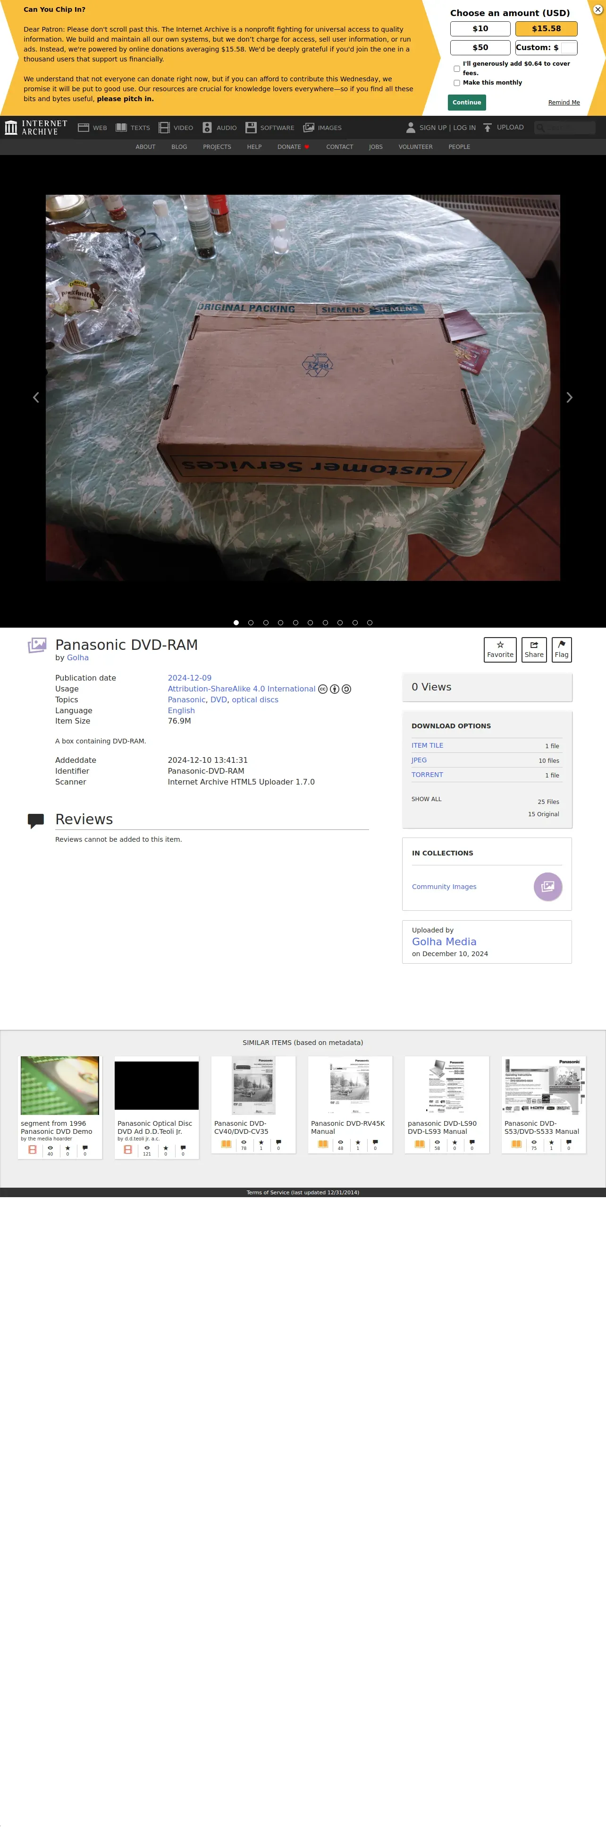Screen dimensions: 606x1830
Task: Open the Panasonic Optical Disc DVD Ad thumbnail
Action: click(157, 1085)
